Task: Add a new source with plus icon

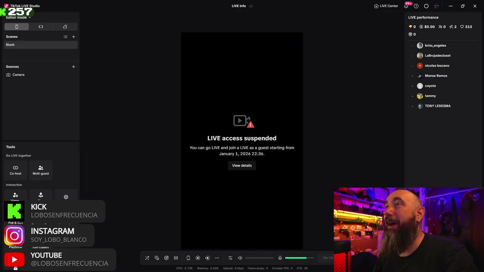Action: (74, 66)
